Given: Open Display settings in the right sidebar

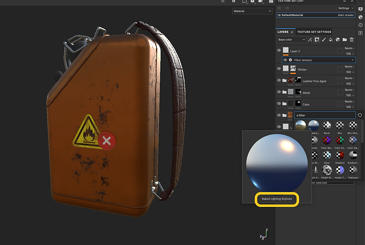Looking at the screenshot, I should (x=360, y=9).
